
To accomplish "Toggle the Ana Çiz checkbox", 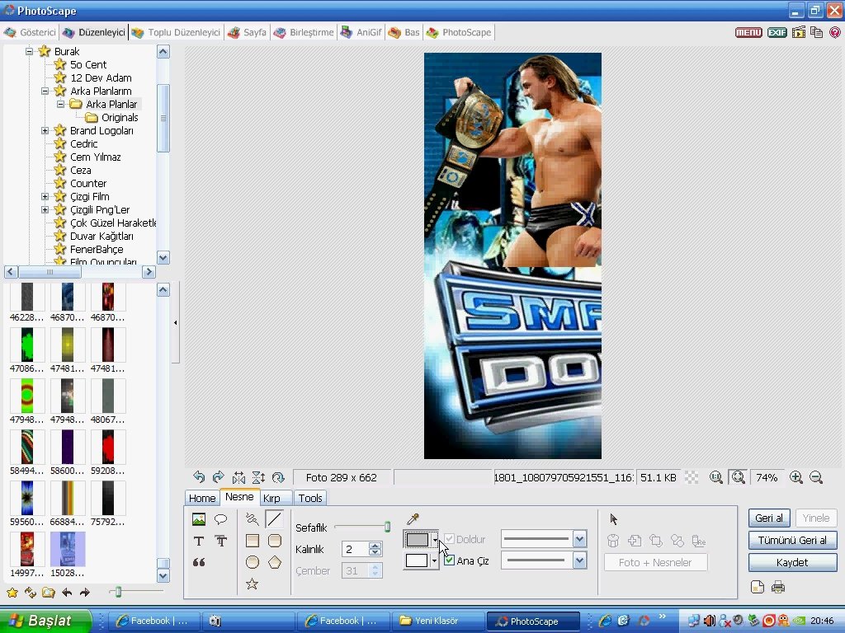I will click(450, 560).
